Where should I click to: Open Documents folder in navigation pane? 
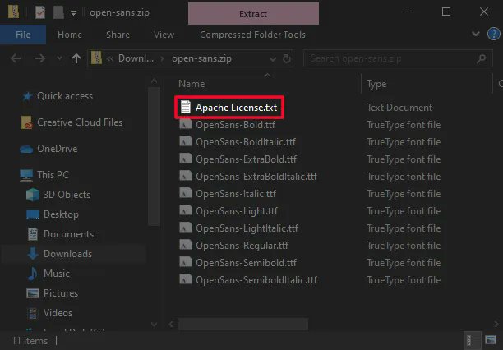pos(69,234)
